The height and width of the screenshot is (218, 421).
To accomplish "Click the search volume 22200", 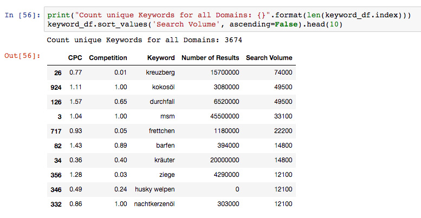I will pos(283,131).
